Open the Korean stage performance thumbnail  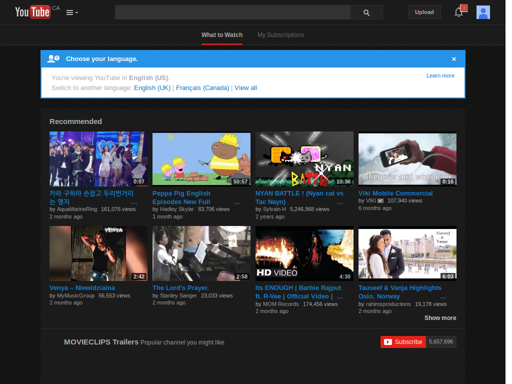pyautogui.click(x=98, y=159)
